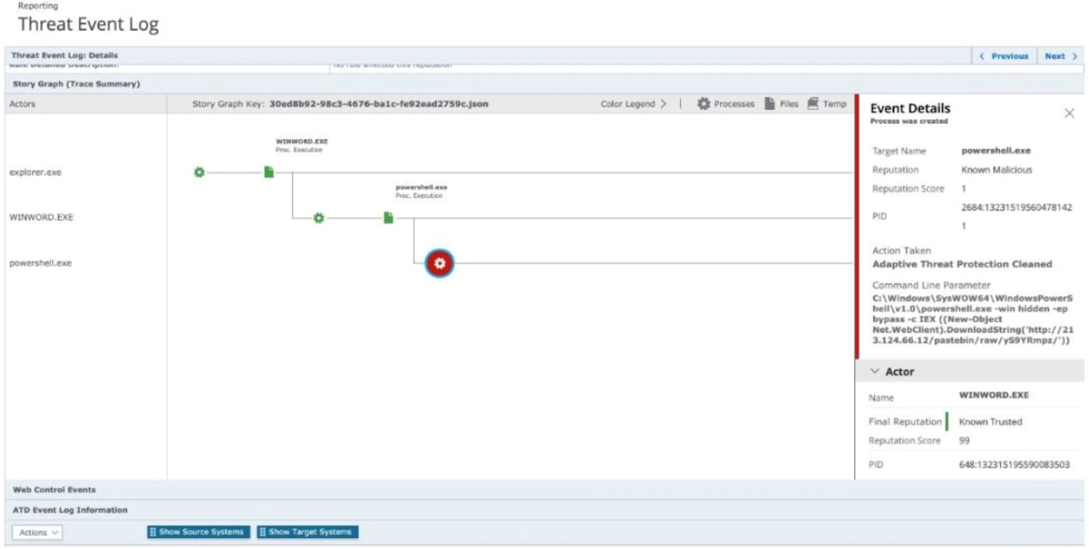Click the powershell.exe file node in graph
1089x549 pixels.
pyautogui.click(x=388, y=218)
